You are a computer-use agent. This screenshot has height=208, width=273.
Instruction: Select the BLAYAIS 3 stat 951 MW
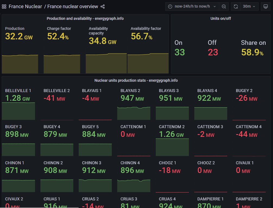tap(171, 98)
